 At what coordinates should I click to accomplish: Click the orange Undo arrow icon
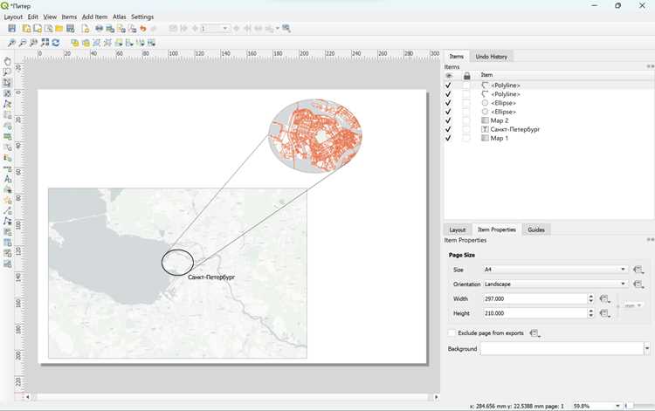click(x=143, y=29)
